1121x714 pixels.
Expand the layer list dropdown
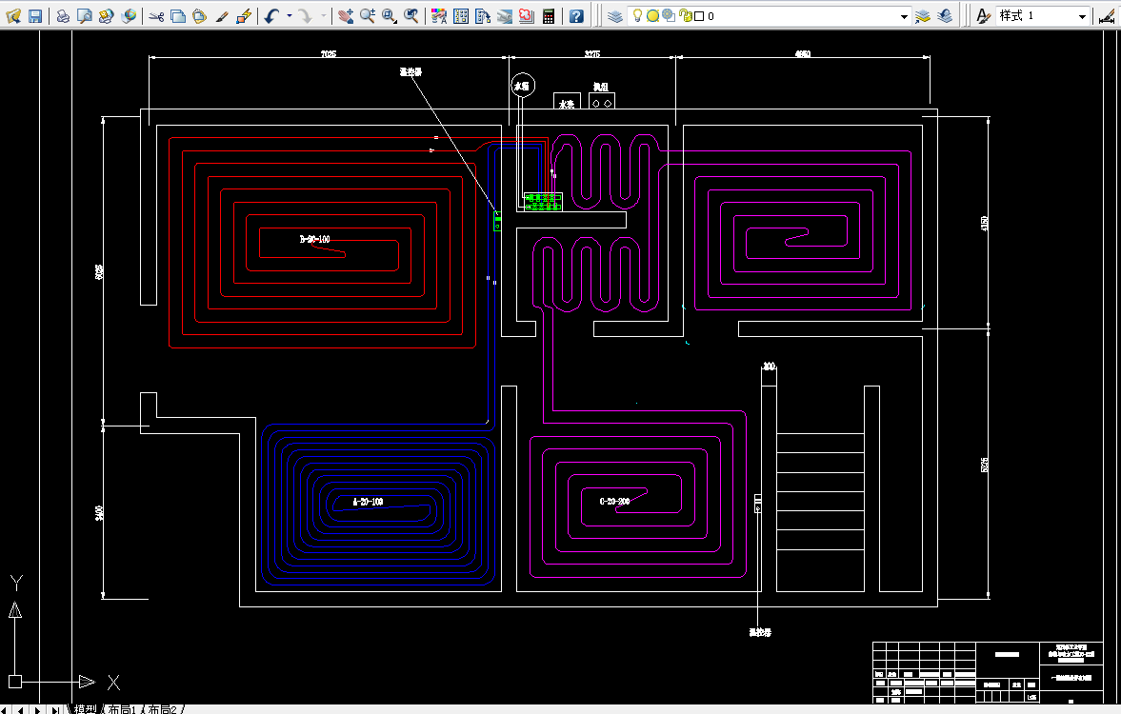[904, 16]
